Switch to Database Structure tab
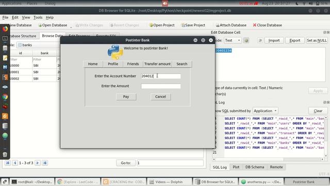 tap(23, 36)
